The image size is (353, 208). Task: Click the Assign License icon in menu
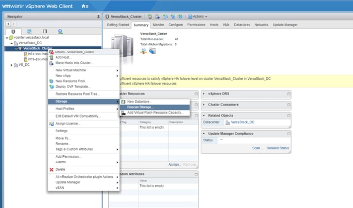click(x=51, y=124)
